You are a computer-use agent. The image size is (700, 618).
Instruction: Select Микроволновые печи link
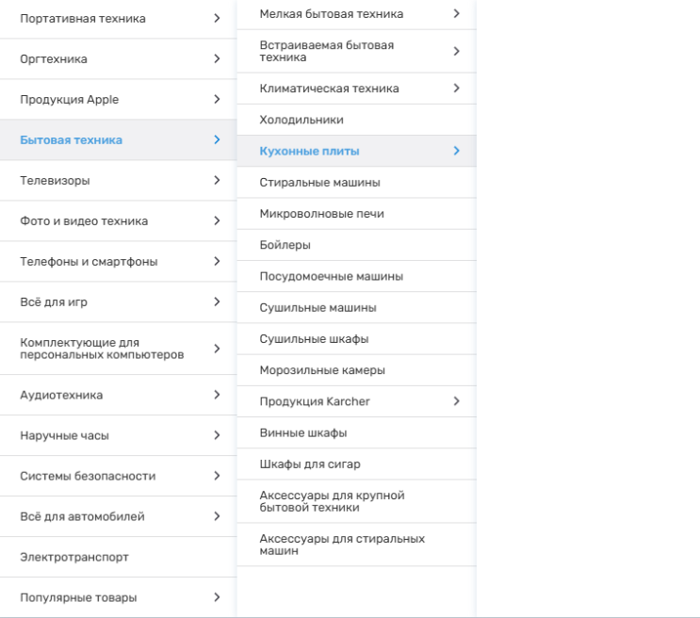tap(321, 214)
